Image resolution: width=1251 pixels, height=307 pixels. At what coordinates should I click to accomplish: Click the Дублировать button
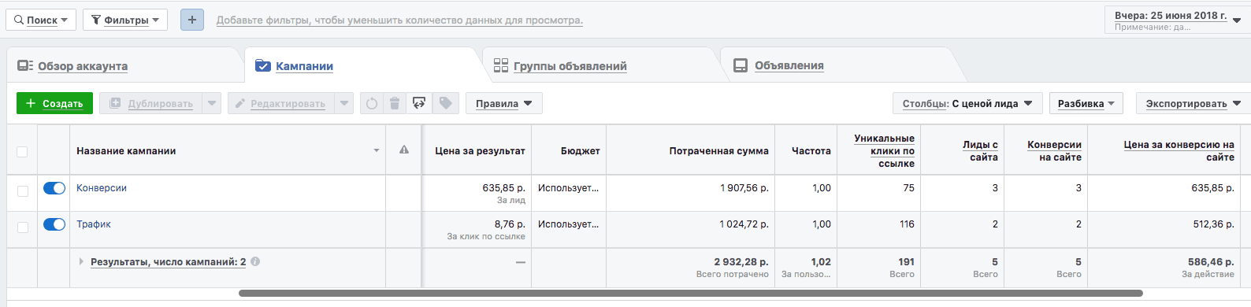pos(150,103)
